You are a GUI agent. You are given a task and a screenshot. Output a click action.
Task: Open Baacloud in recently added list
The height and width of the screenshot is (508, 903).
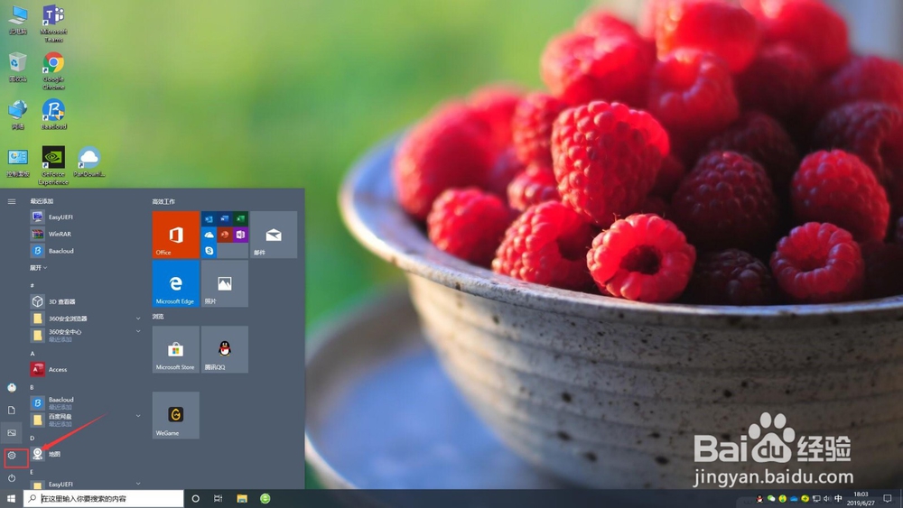(x=85, y=251)
